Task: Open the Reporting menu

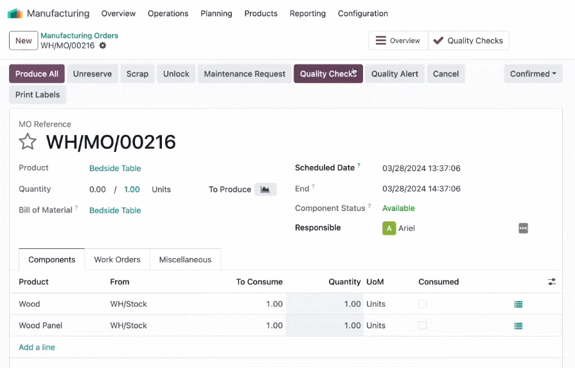Action: [x=307, y=14]
